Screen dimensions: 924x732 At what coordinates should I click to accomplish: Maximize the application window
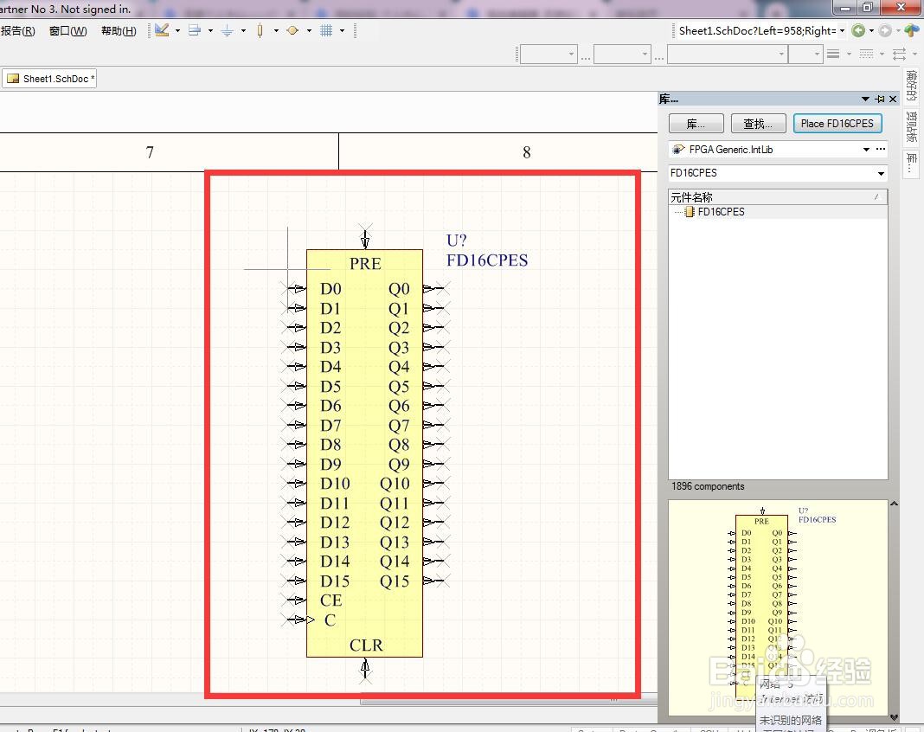point(868,7)
